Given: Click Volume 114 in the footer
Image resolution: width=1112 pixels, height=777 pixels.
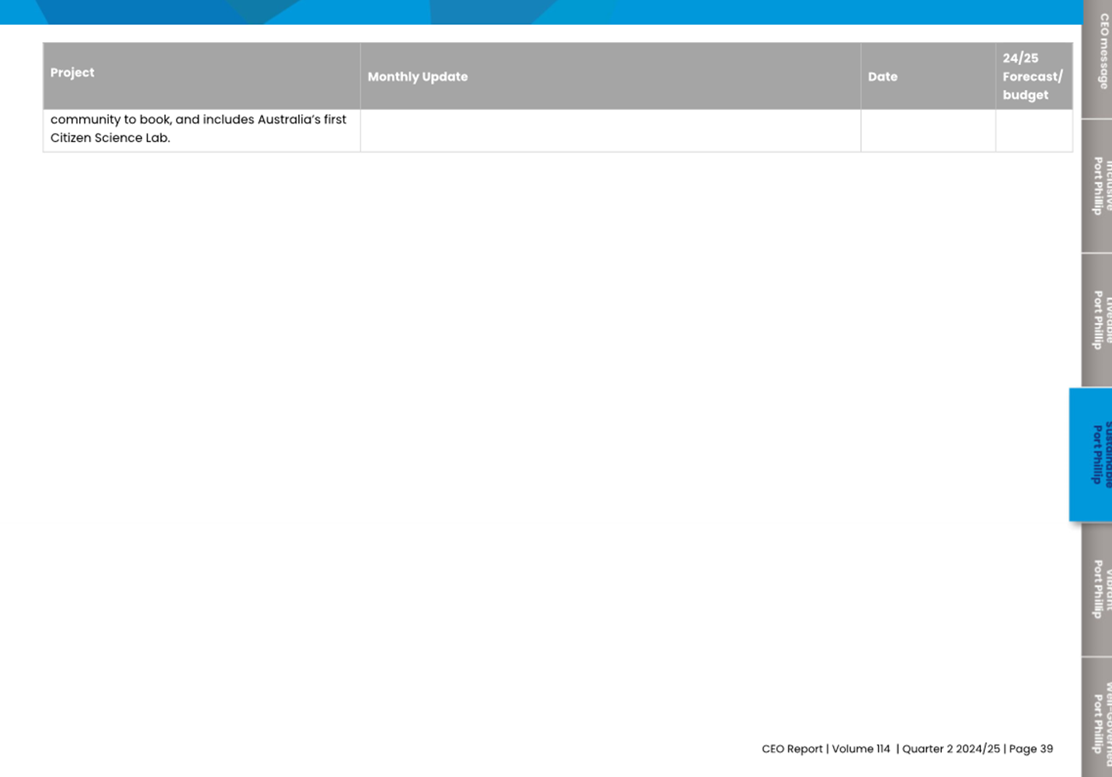Looking at the screenshot, I should point(860,749).
